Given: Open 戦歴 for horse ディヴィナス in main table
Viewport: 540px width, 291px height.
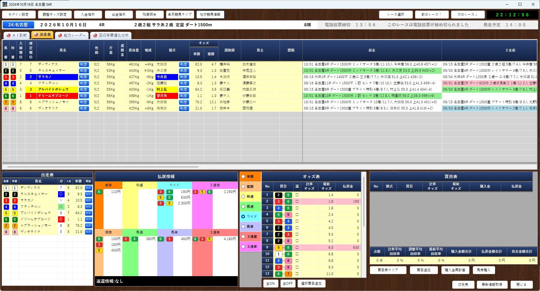Looking at the screenshot, I should click(83, 64).
